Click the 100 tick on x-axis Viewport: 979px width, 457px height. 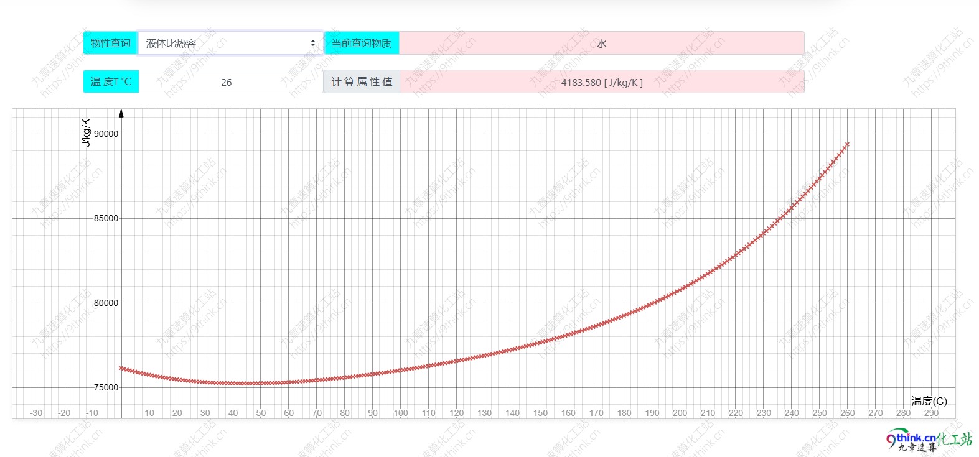click(401, 413)
